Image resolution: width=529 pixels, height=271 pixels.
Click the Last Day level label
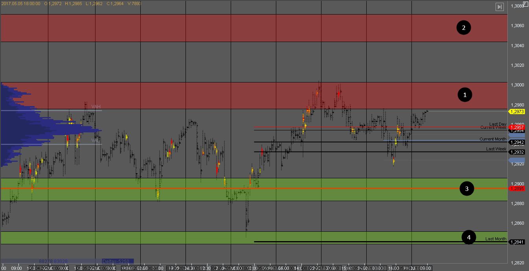(498, 124)
